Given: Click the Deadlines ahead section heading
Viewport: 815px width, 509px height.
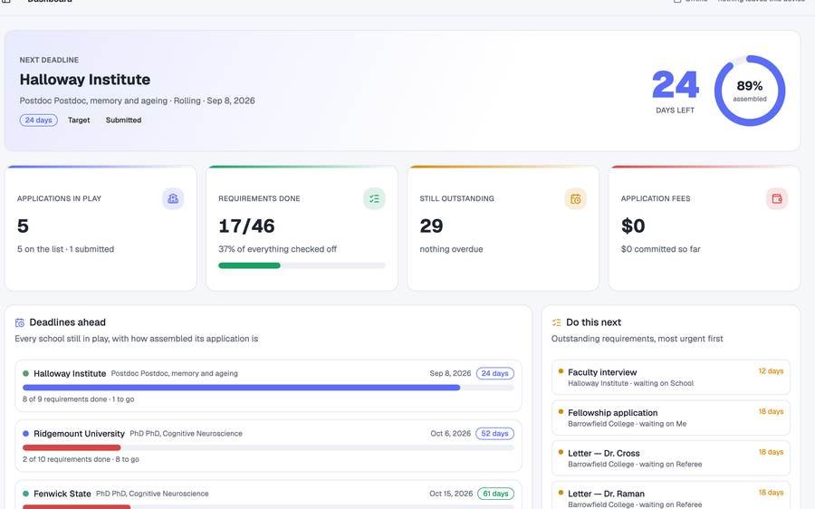Looking at the screenshot, I should coord(68,322).
